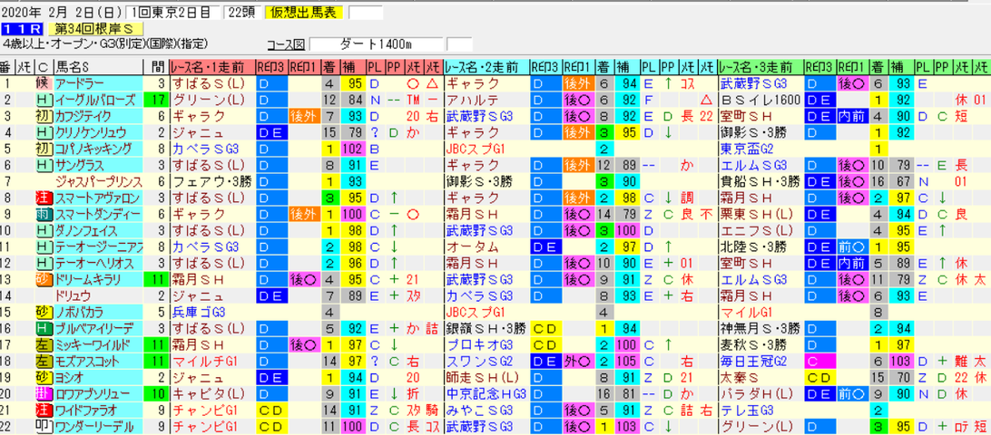
Task: Select the 初 badge beside カフジテイク
Action: point(43,115)
